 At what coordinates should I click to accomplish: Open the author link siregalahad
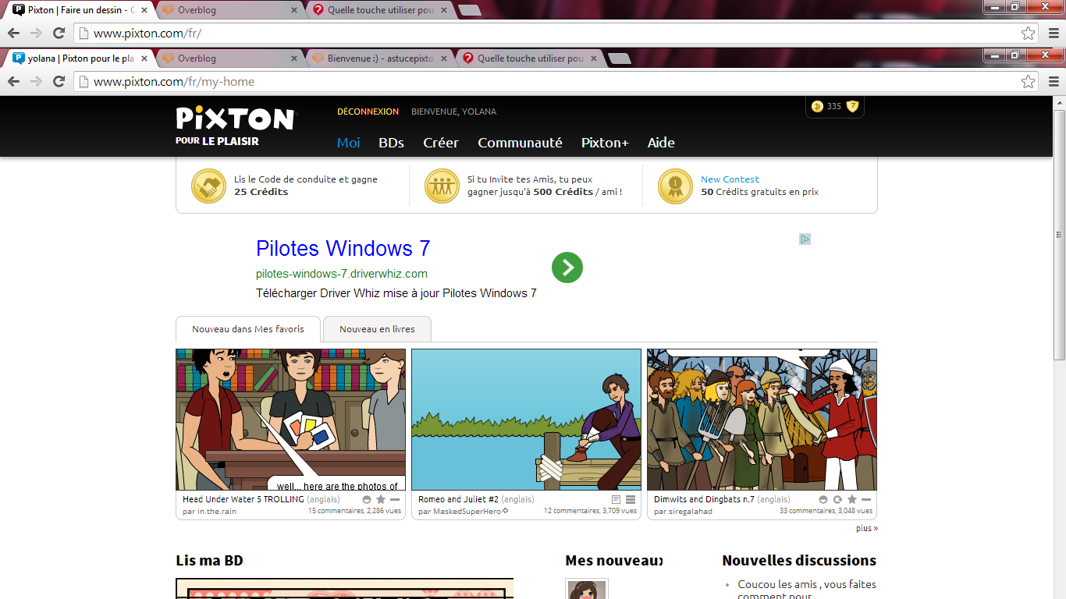(x=690, y=512)
